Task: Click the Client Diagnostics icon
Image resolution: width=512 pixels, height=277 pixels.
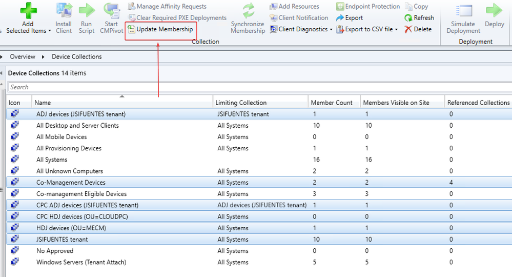Action: pyautogui.click(x=273, y=29)
